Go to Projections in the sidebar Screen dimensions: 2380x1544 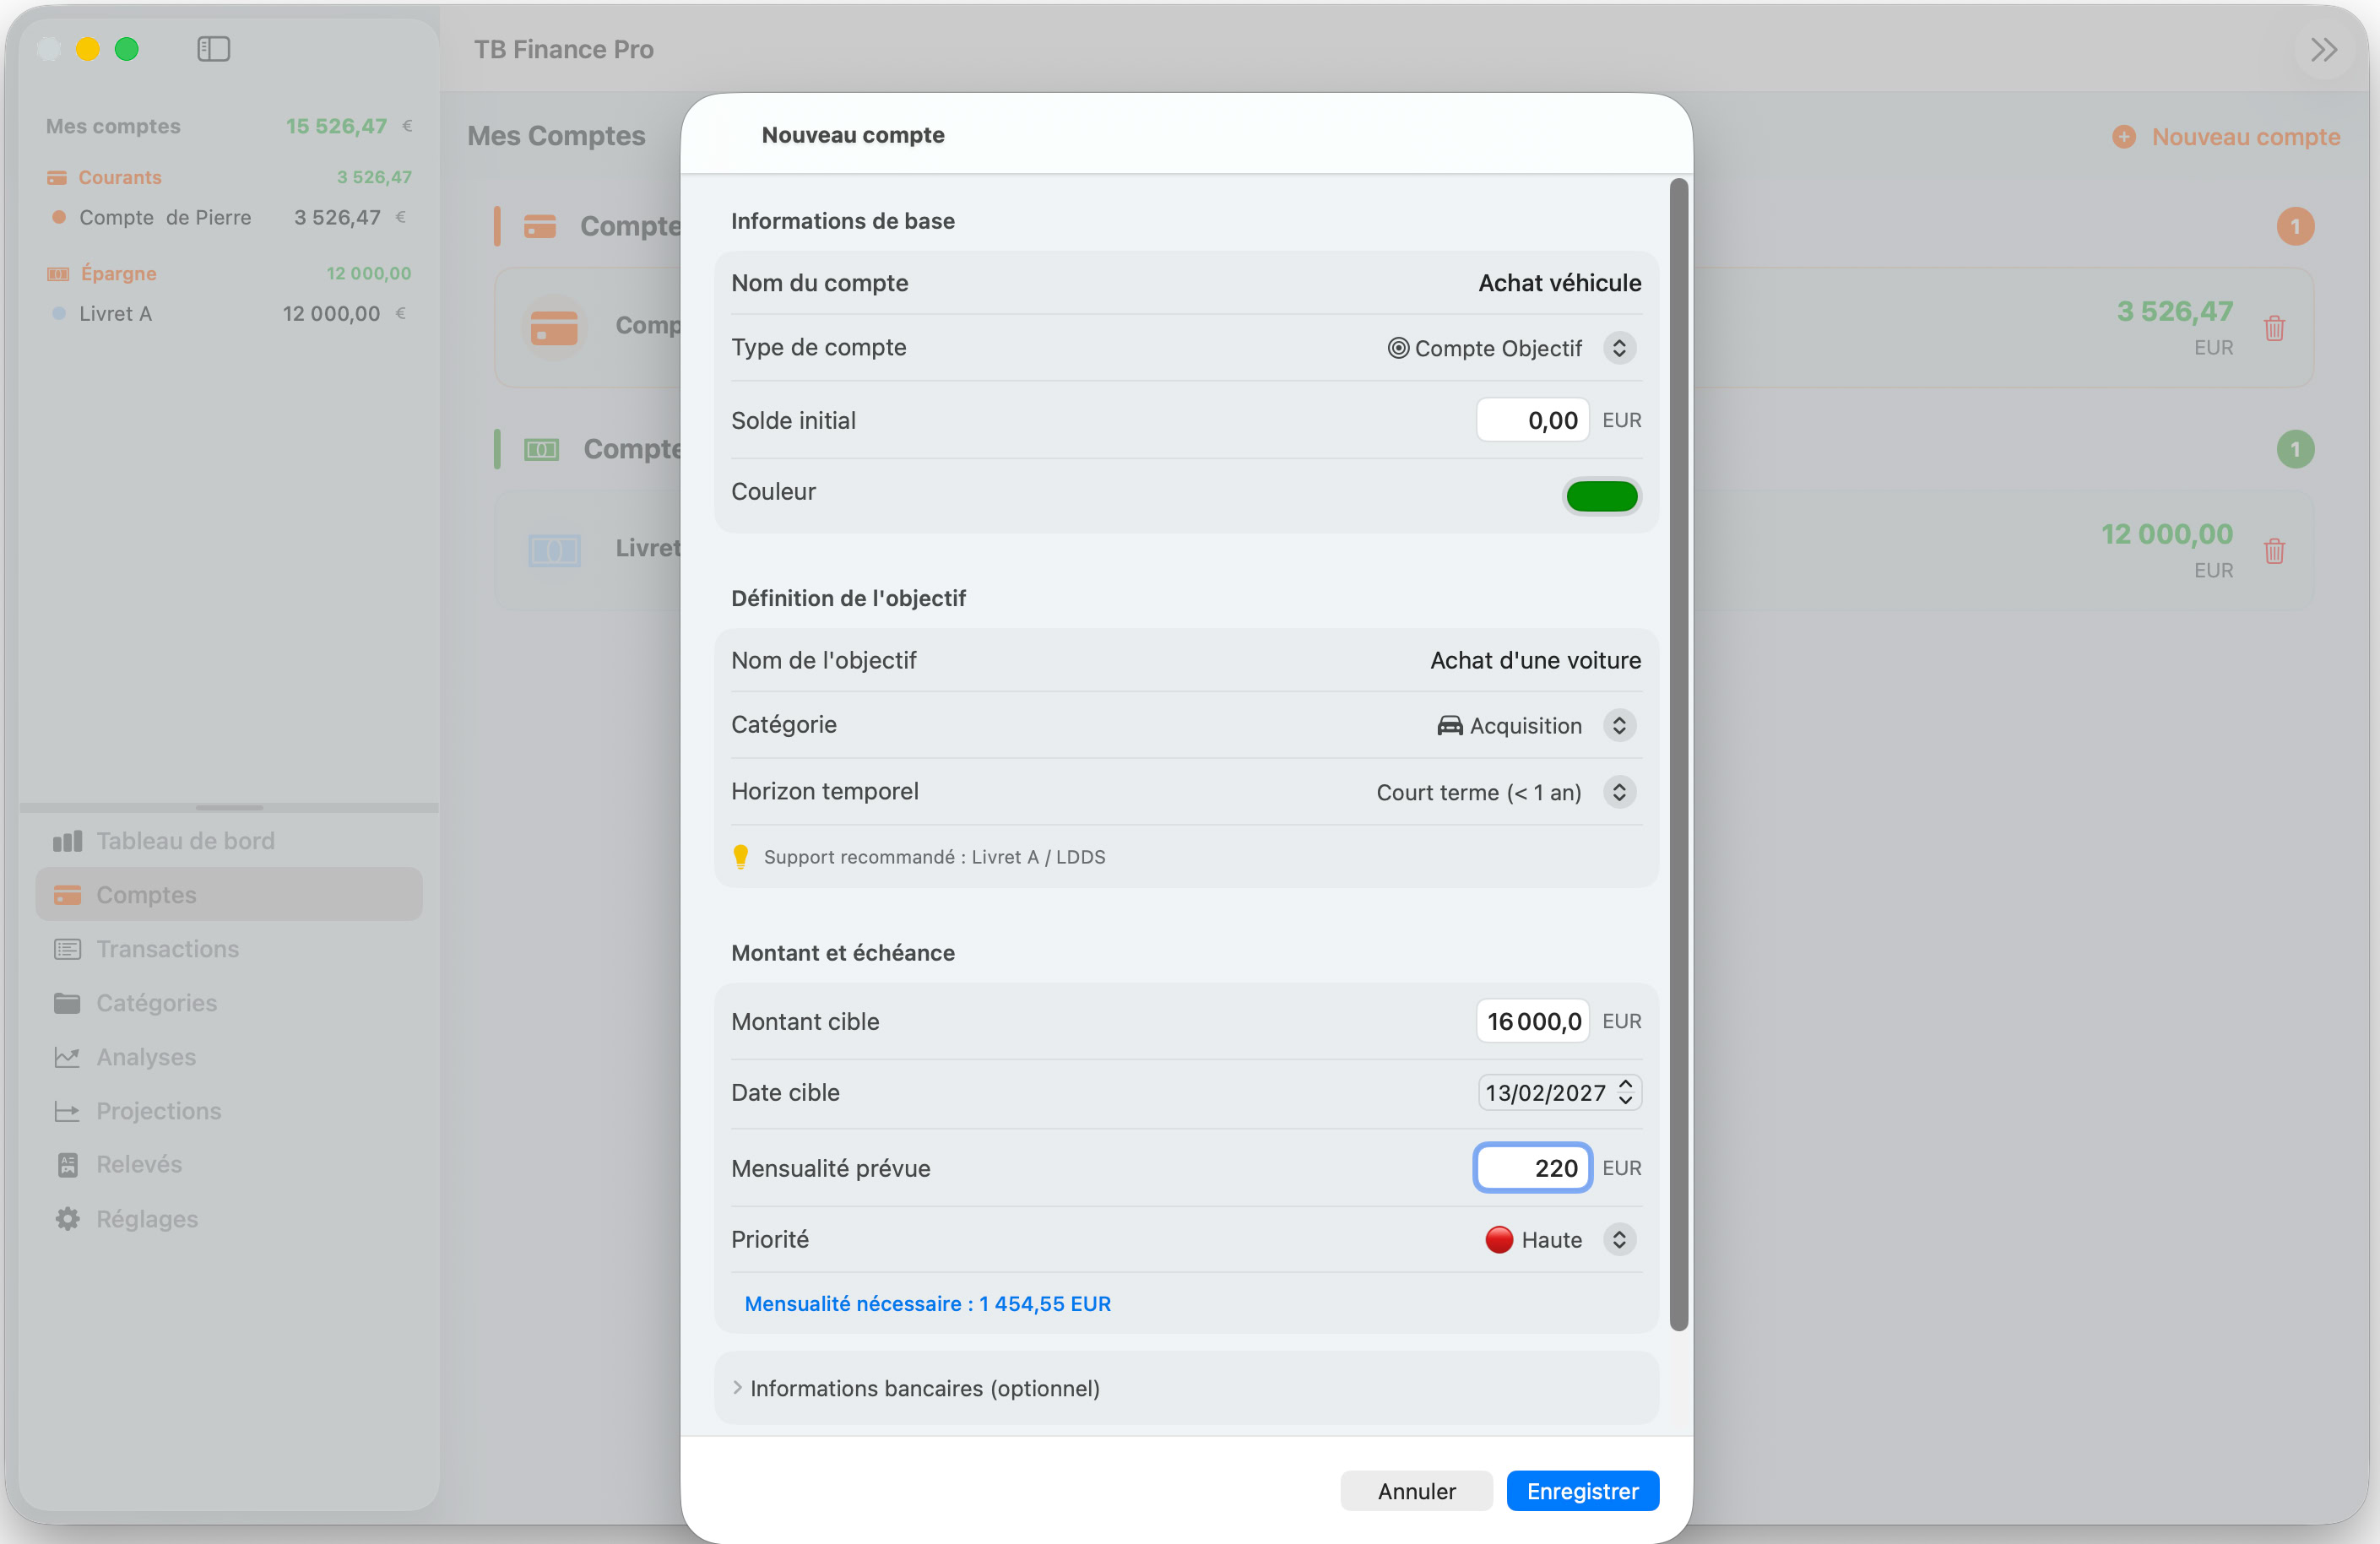pos(158,1110)
